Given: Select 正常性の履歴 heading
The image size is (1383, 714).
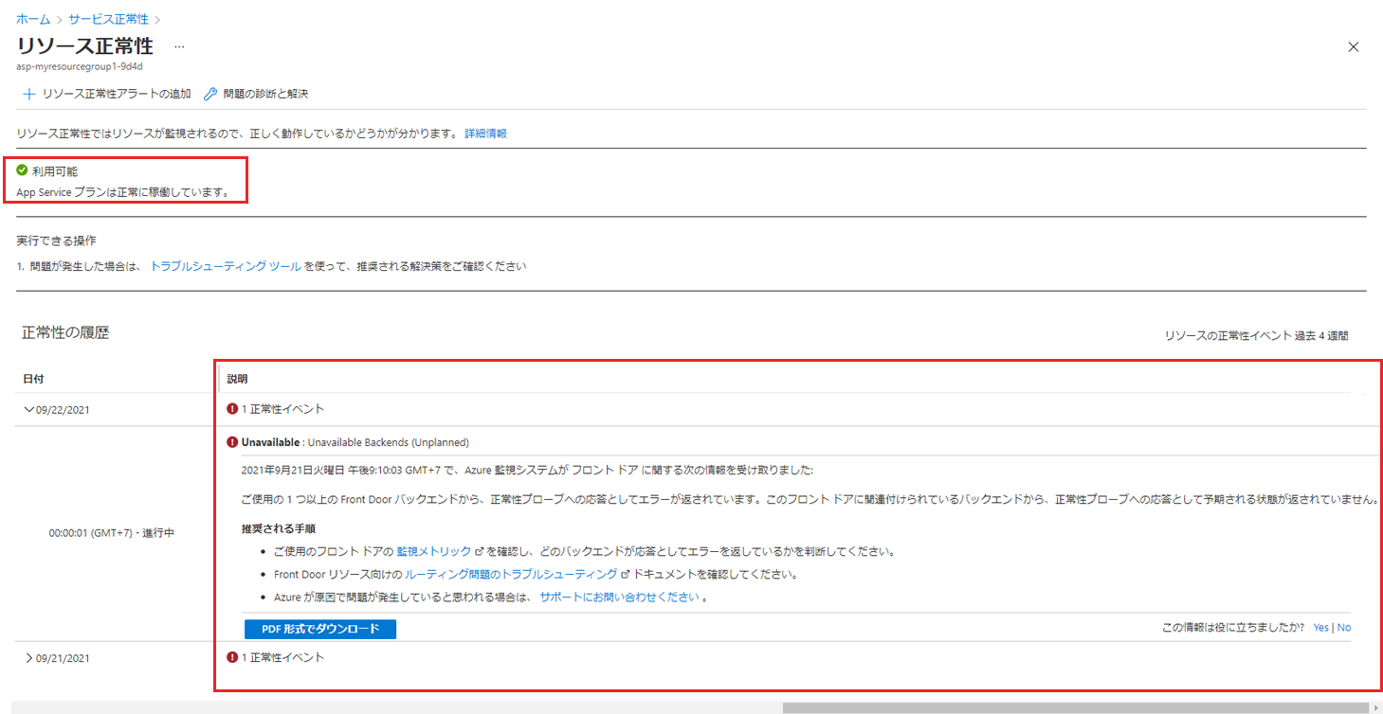Looking at the screenshot, I should tap(65, 332).
